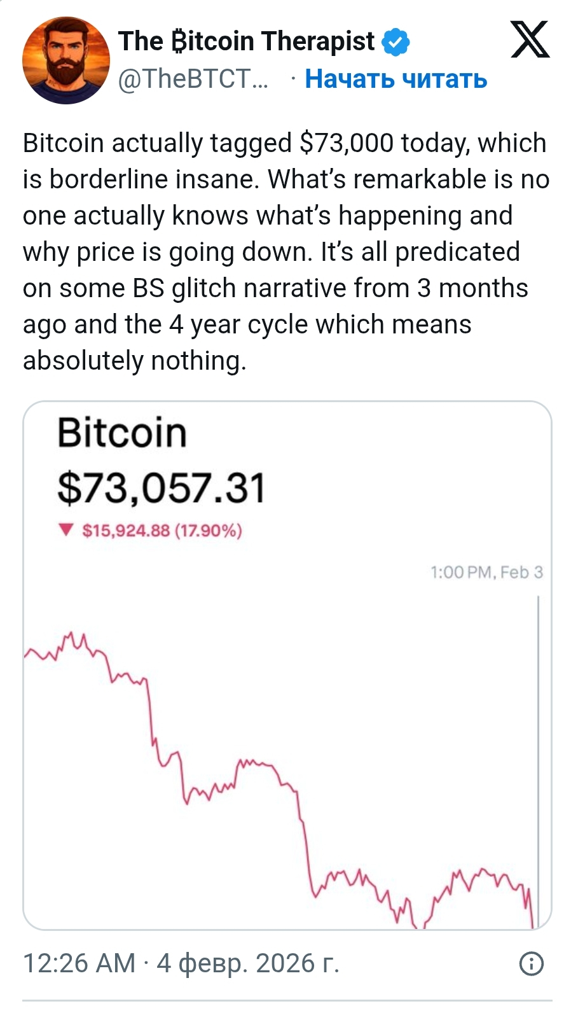Click the blue verified checkmark badge
The image size is (571, 1013).
(x=396, y=42)
